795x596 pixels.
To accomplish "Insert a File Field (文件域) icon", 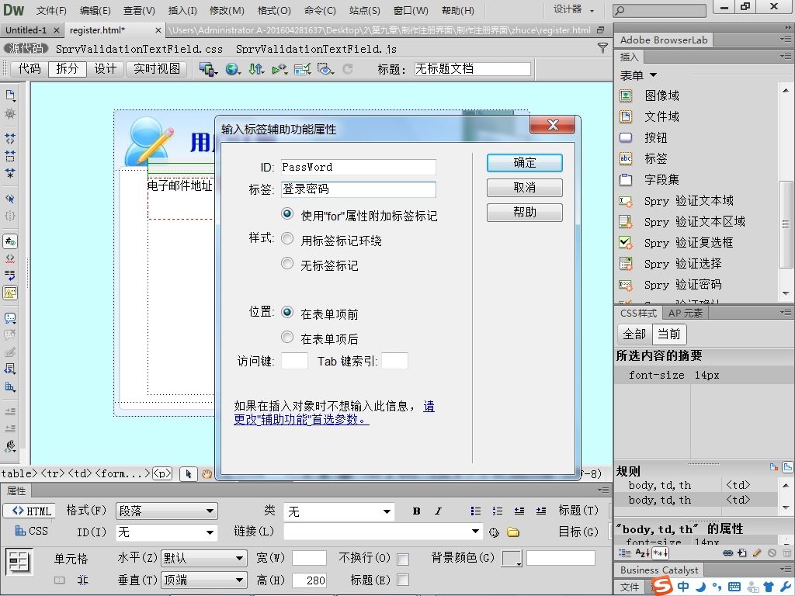I will coord(627,116).
